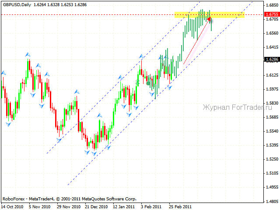Select the 25 Feb 2011 date label

click(180, 206)
